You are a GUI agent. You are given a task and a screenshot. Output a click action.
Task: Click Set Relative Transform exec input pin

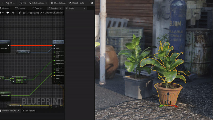(54, 45)
